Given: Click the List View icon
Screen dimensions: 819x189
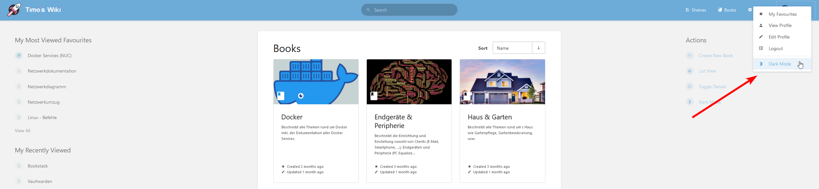Looking at the screenshot, I should coord(689,71).
